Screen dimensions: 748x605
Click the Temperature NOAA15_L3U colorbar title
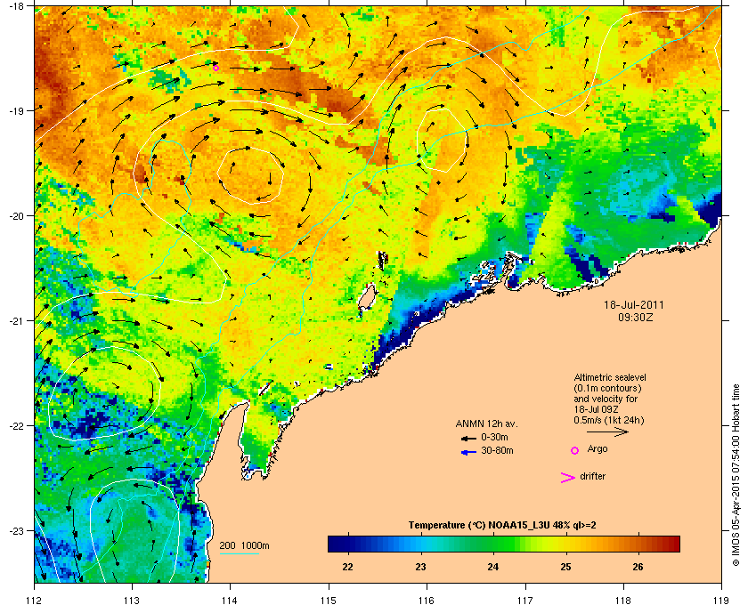tap(502, 526)
